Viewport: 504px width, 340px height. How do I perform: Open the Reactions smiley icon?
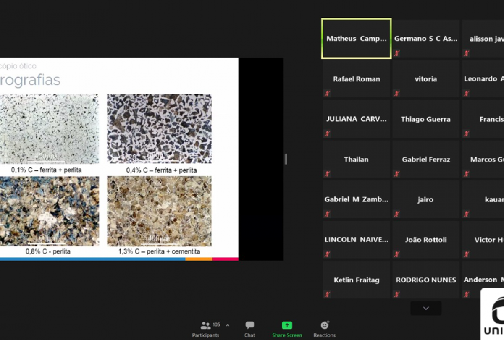[x=325, y=325]
